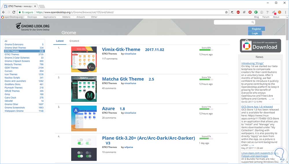Click the Login button
The height and width of the screenshot is (164, 289).
[x=255, y=33]
